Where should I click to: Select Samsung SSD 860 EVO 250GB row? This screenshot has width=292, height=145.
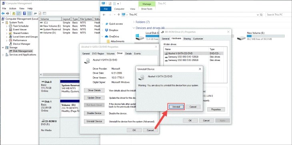tap(193, 60)
